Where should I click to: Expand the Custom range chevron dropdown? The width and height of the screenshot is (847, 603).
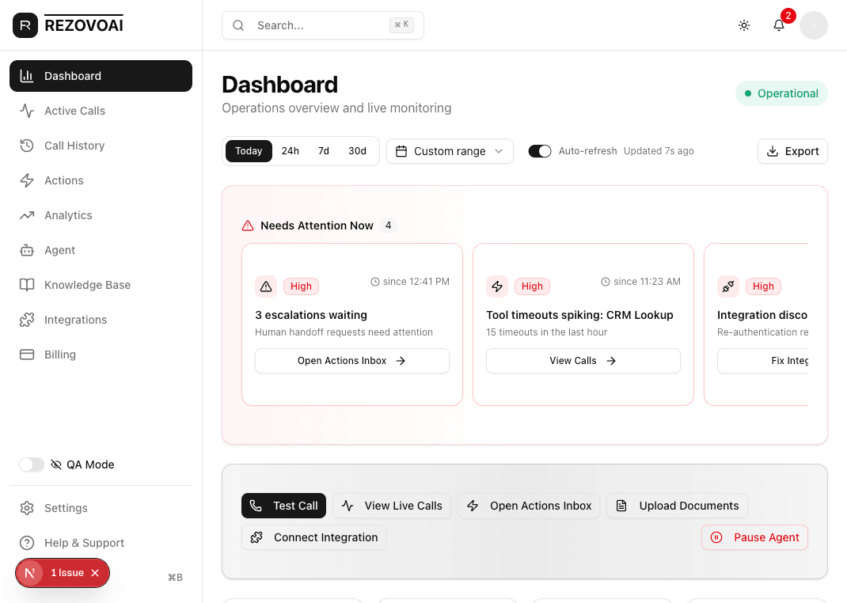click(x=499, y=150)
